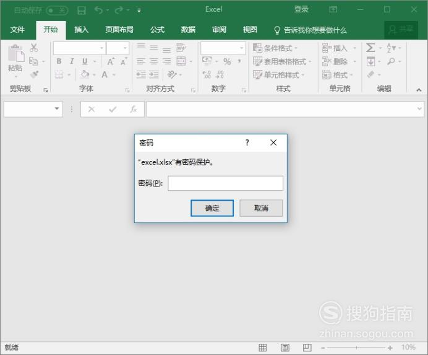428x355 pixels.
Task: Open the Format cells (格式) dropdown
Action: coord(338,75)
